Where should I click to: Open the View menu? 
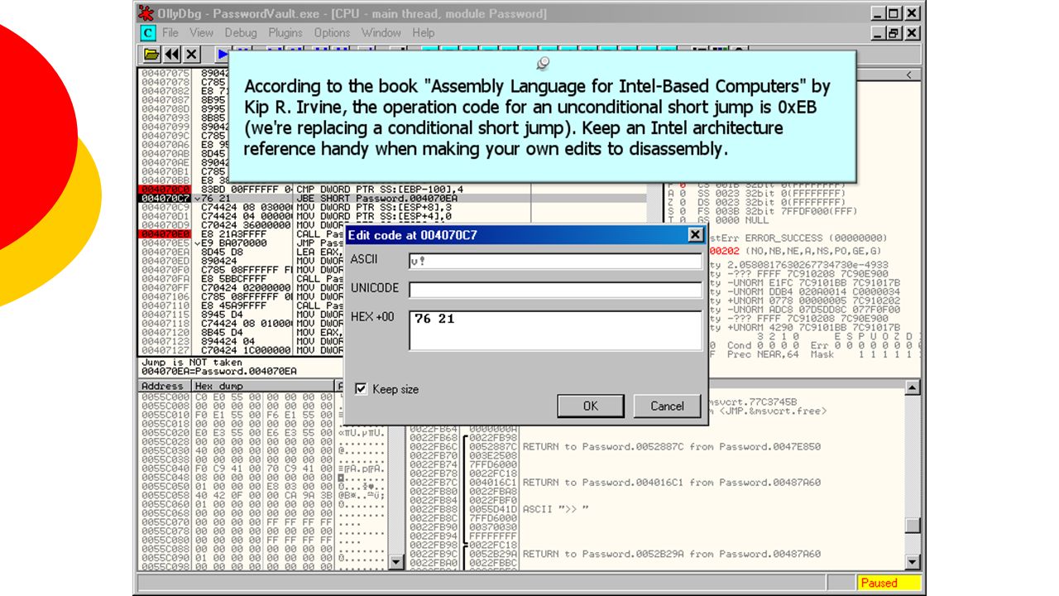pos(201,33)
